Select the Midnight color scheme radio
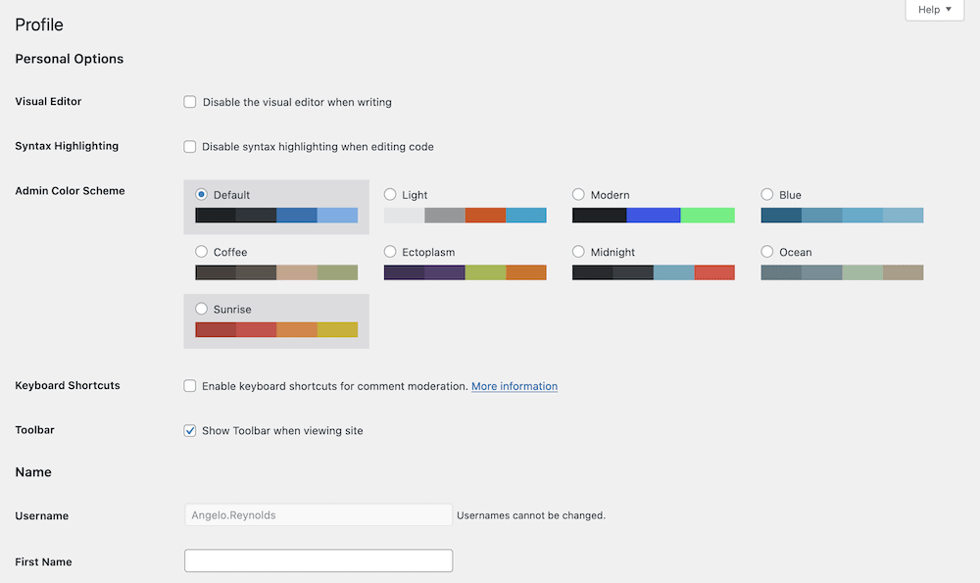 tap(578, 251)
